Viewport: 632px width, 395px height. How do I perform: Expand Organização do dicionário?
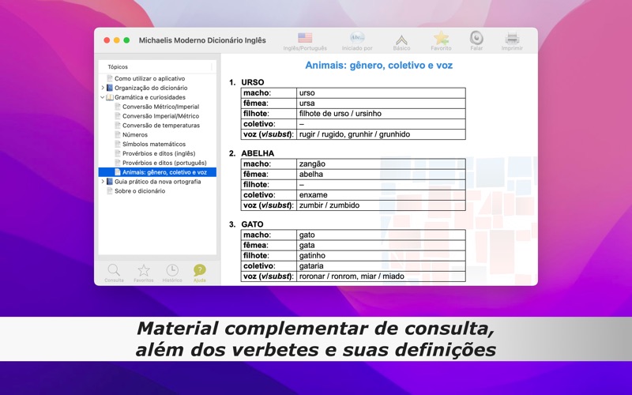pos(103,88)
